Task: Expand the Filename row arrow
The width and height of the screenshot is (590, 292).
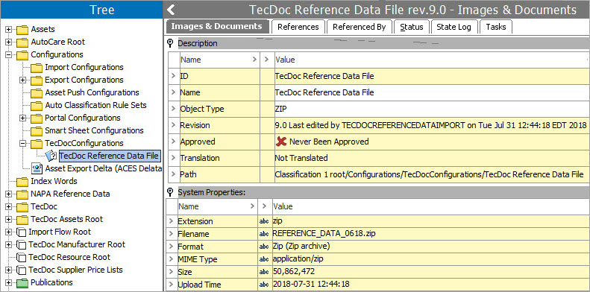Action: pyautogui.click(x=172, y=234)
